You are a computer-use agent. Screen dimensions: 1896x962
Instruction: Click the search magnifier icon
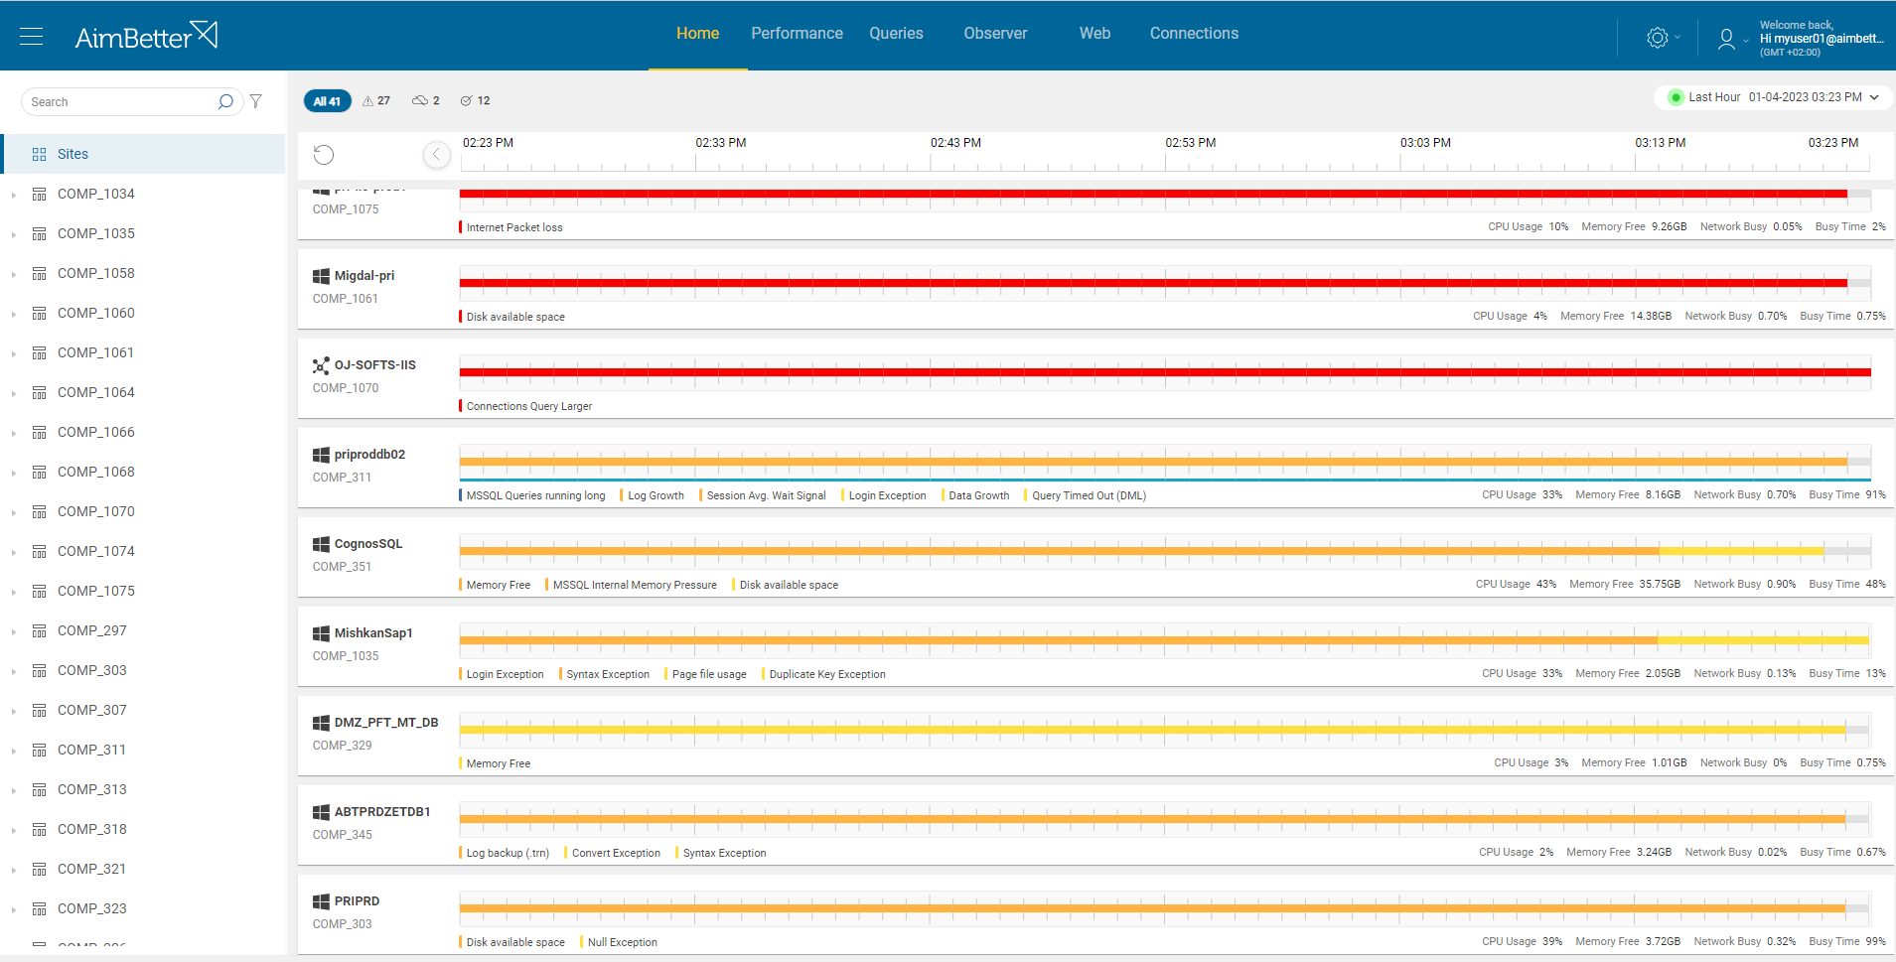(x=225, y=101)
